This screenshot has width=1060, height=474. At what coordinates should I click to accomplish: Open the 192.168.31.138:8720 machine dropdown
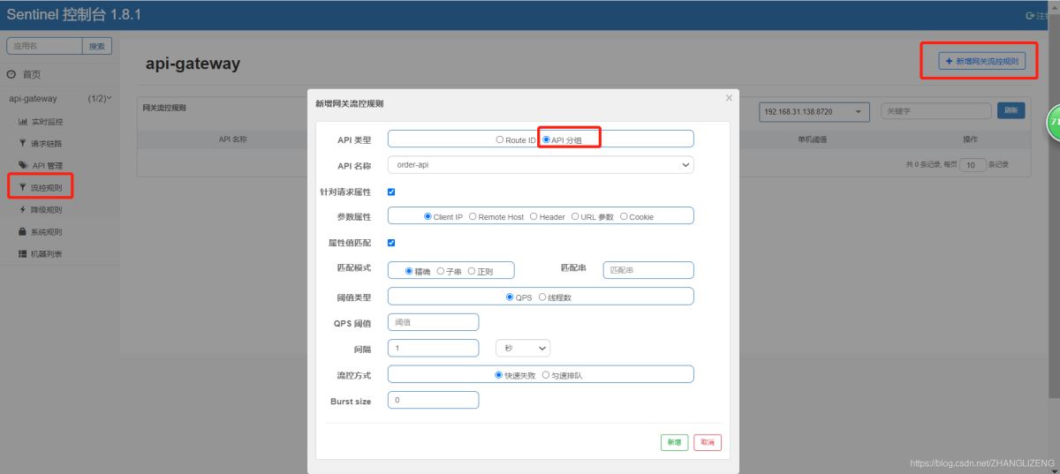(814, 111)
